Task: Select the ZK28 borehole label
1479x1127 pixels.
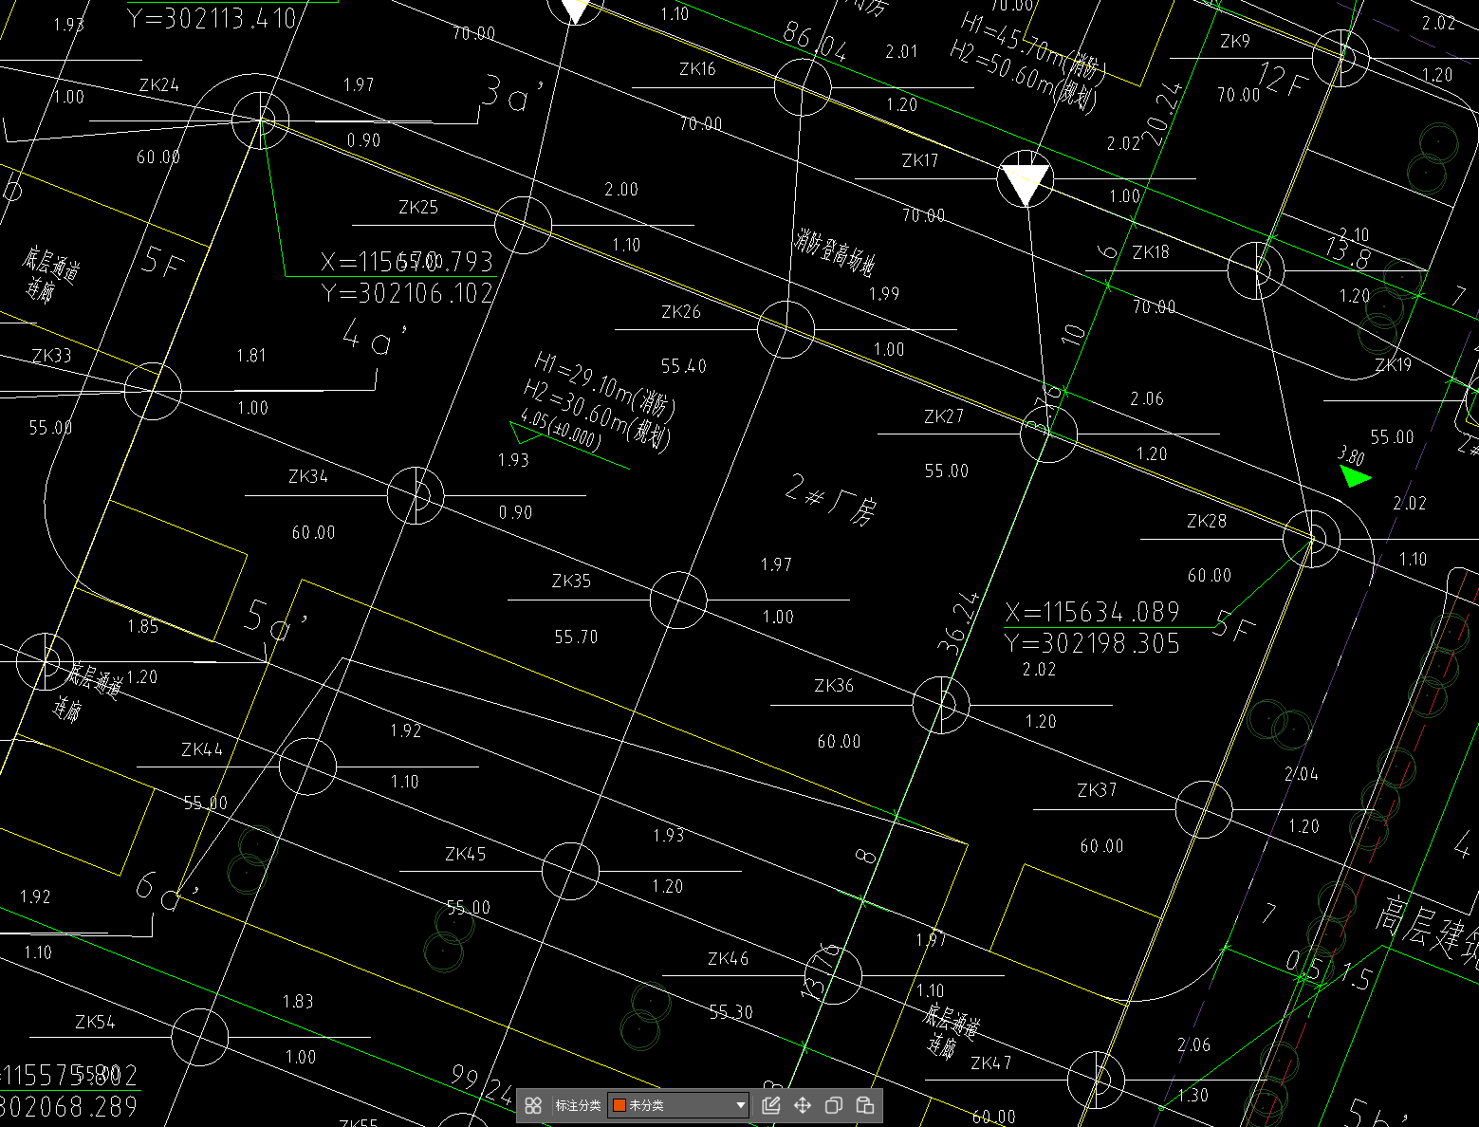Action: [1207, 521]
